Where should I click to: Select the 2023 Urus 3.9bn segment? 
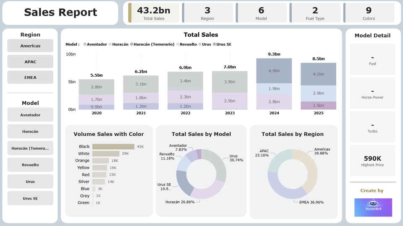click(x=230, y=82)
